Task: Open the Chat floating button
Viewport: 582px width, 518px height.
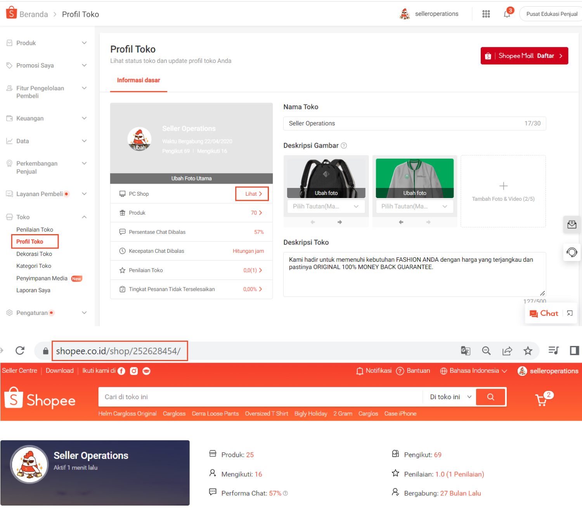Action: [544, 313]
